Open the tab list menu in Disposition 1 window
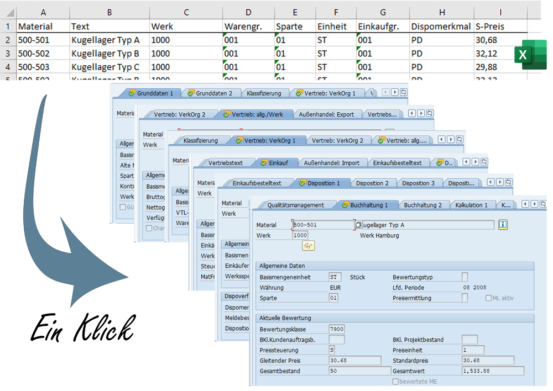 tap(508, 182)
